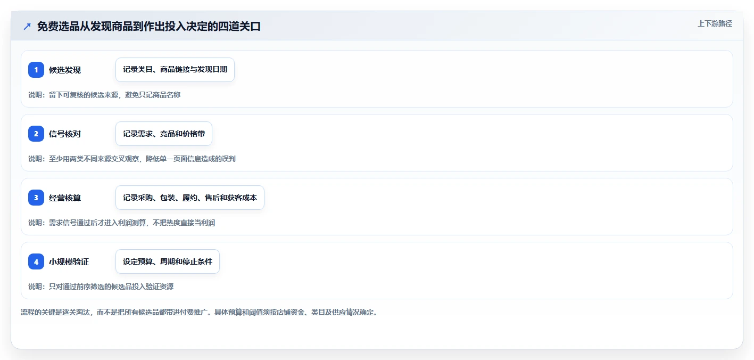Click the step 1 number badge
The height and width of the screenshot is (360, 754).
click(36, 70)
